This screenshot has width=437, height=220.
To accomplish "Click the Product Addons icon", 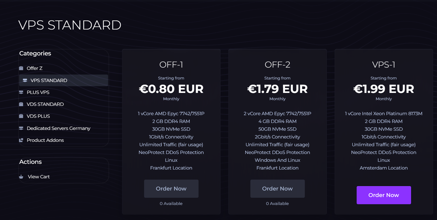I will pyautogui.click(x=21, y=140).
